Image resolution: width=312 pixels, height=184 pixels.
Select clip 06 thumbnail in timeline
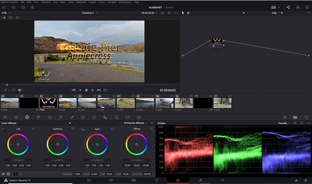click(x=106, y=102)
